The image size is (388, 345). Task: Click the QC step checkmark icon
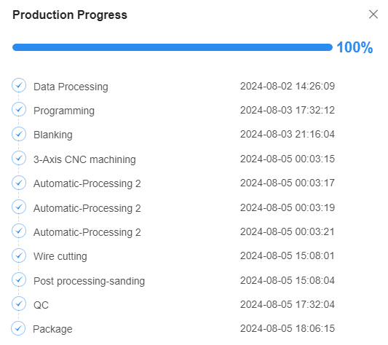(x=19, y=304)
